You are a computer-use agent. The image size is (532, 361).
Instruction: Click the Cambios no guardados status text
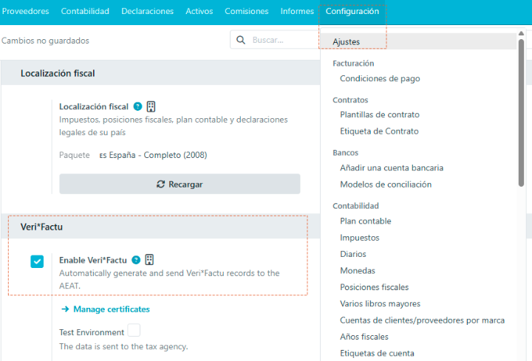click(45, 41)
